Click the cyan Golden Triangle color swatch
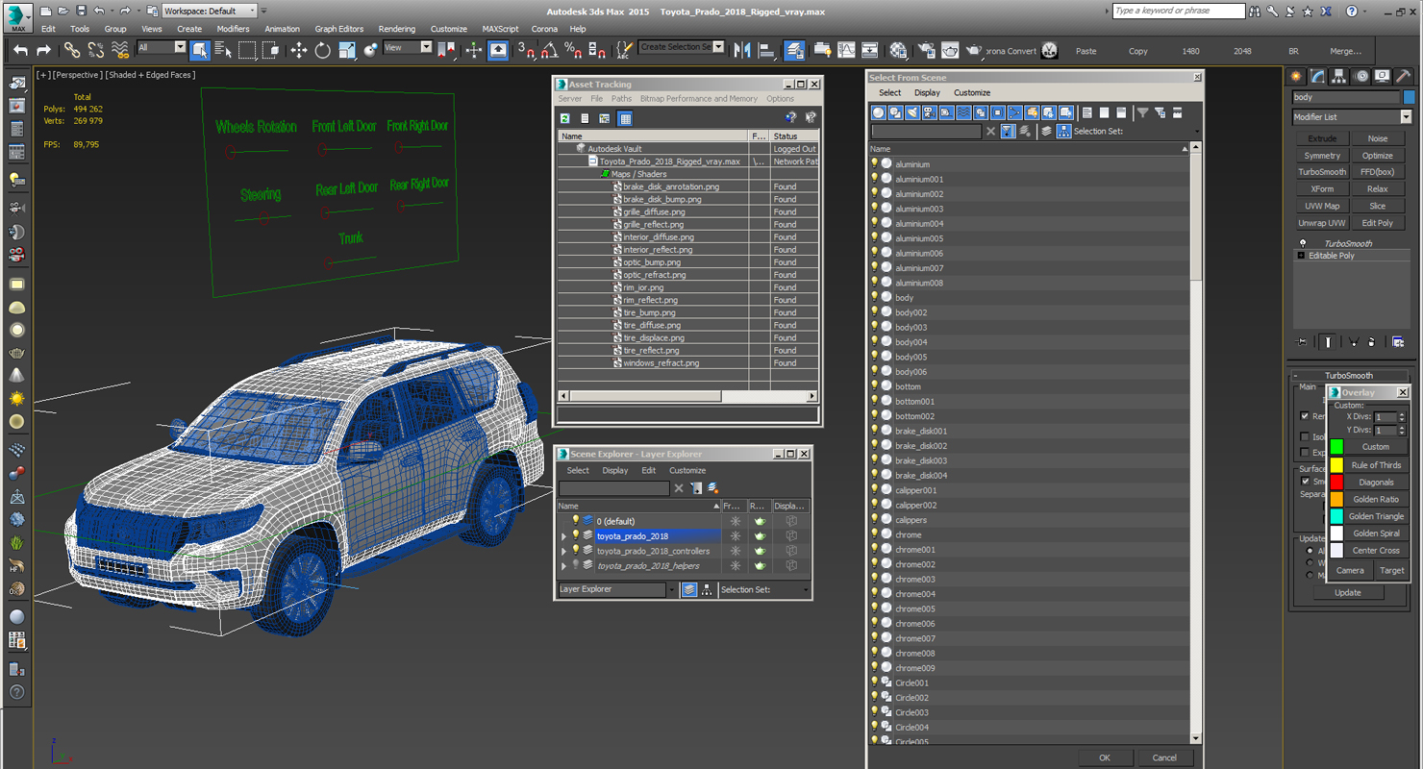The width and height of the screenshot is (1423, 769). tap(1336, 516)
